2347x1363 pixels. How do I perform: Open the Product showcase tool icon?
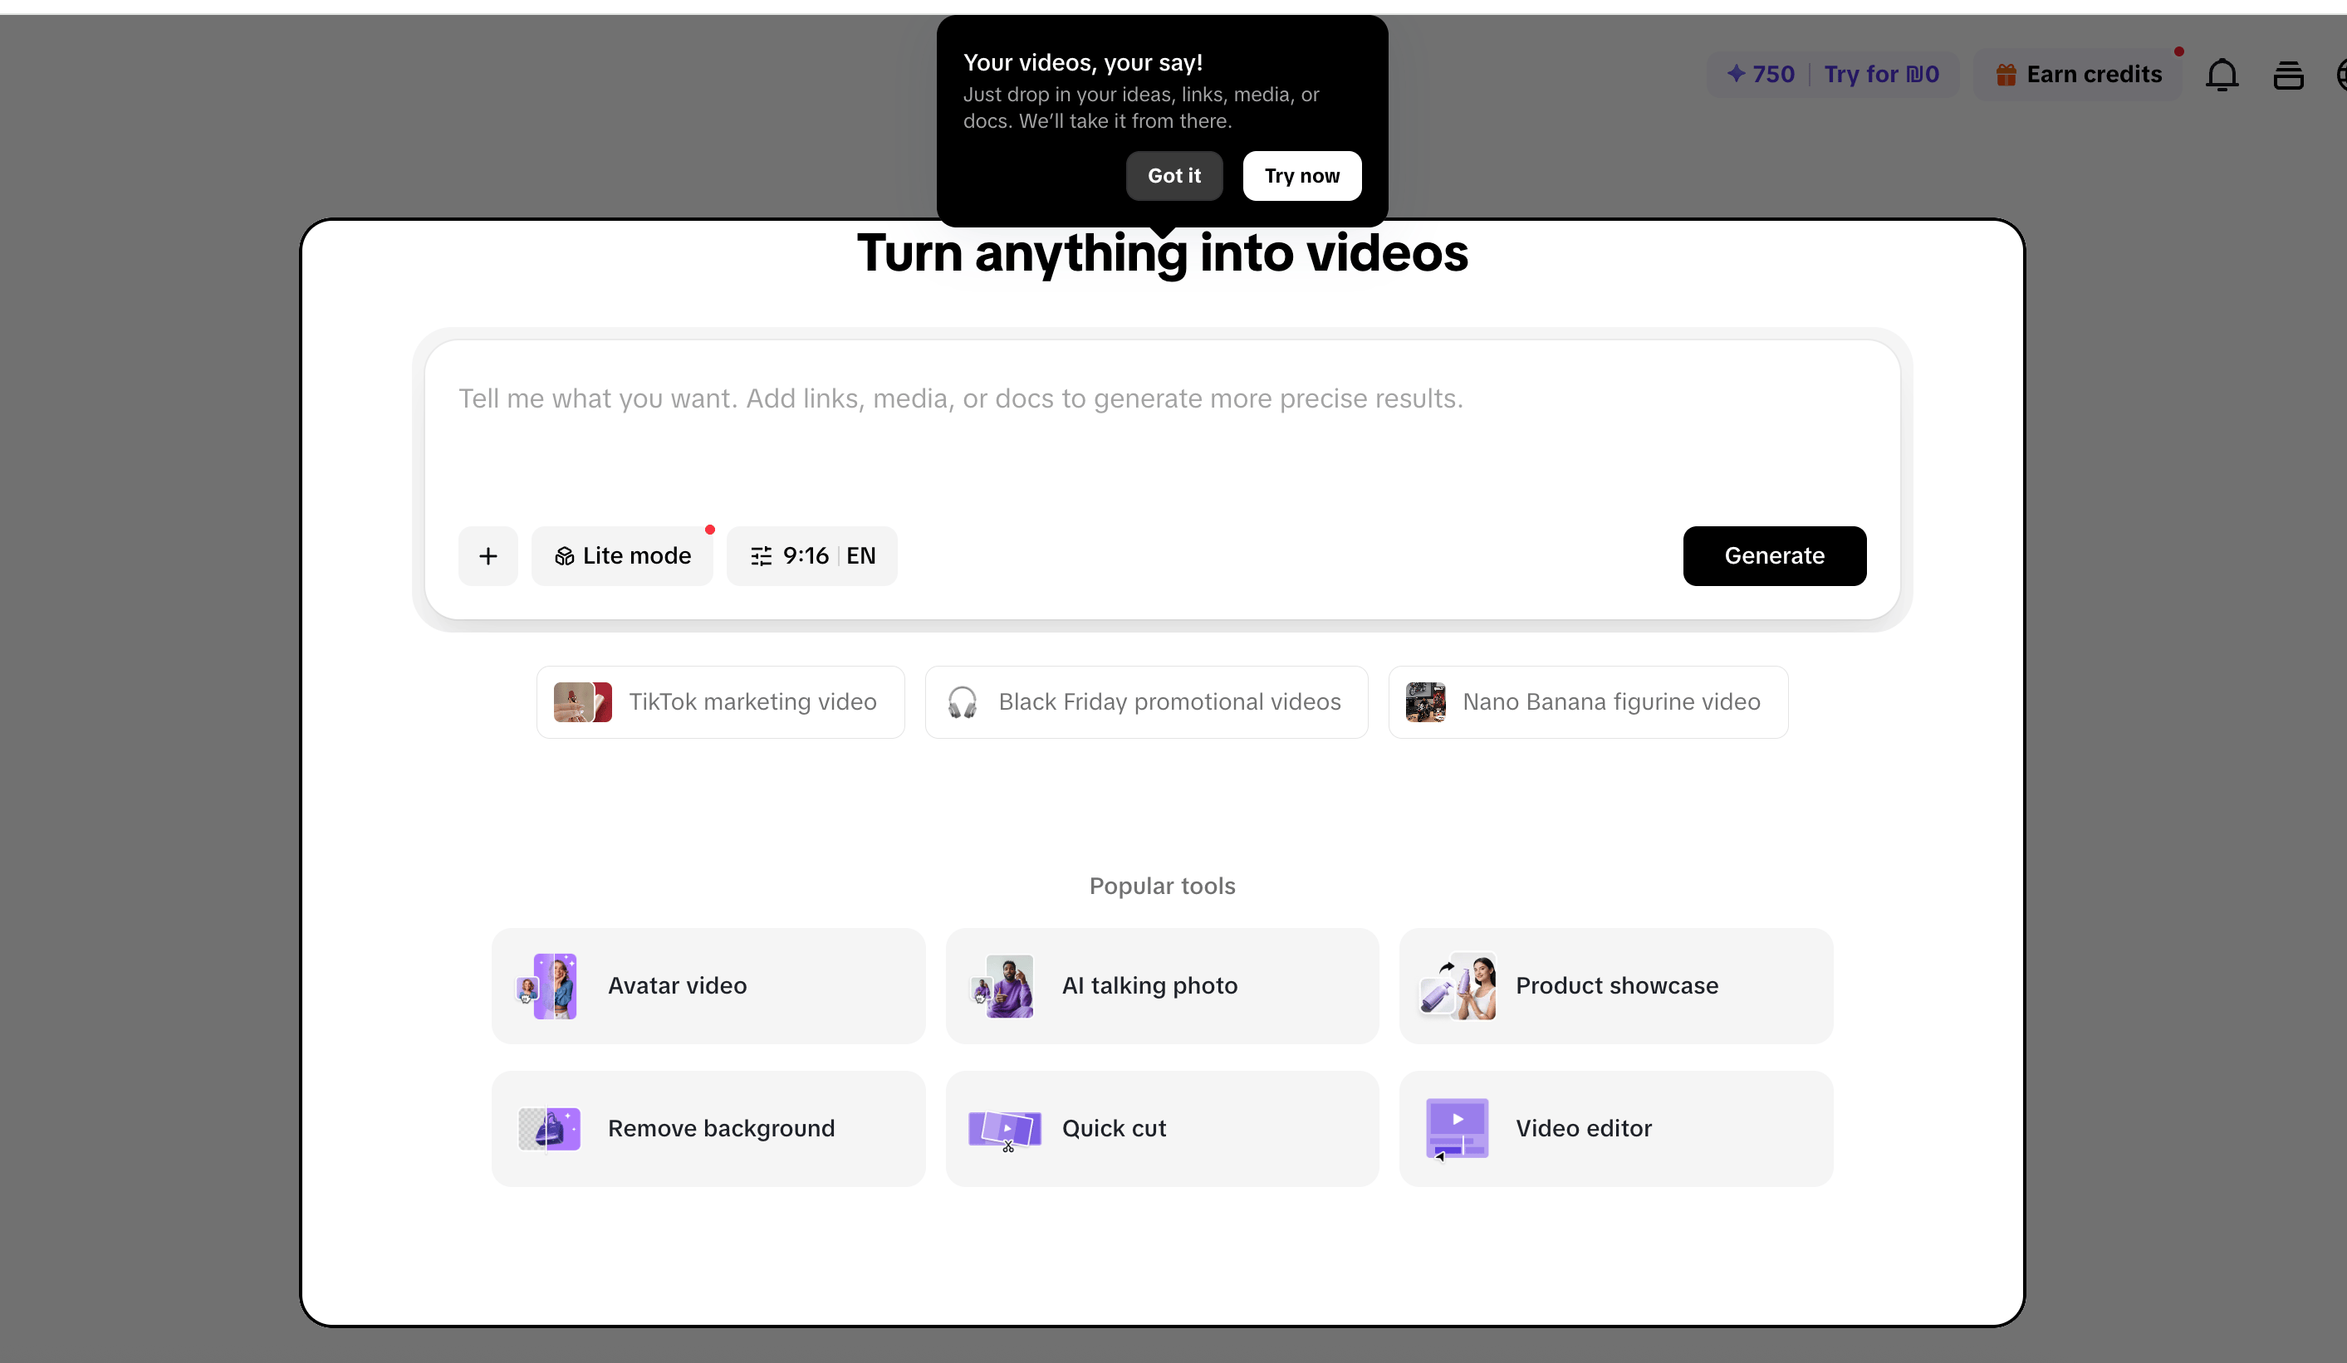coord(1458,986)
